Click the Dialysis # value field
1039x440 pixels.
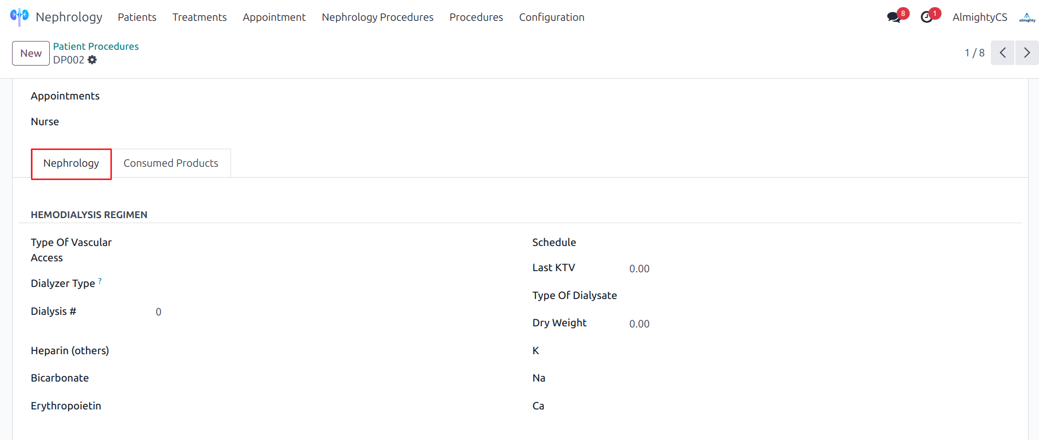[159, 312]
